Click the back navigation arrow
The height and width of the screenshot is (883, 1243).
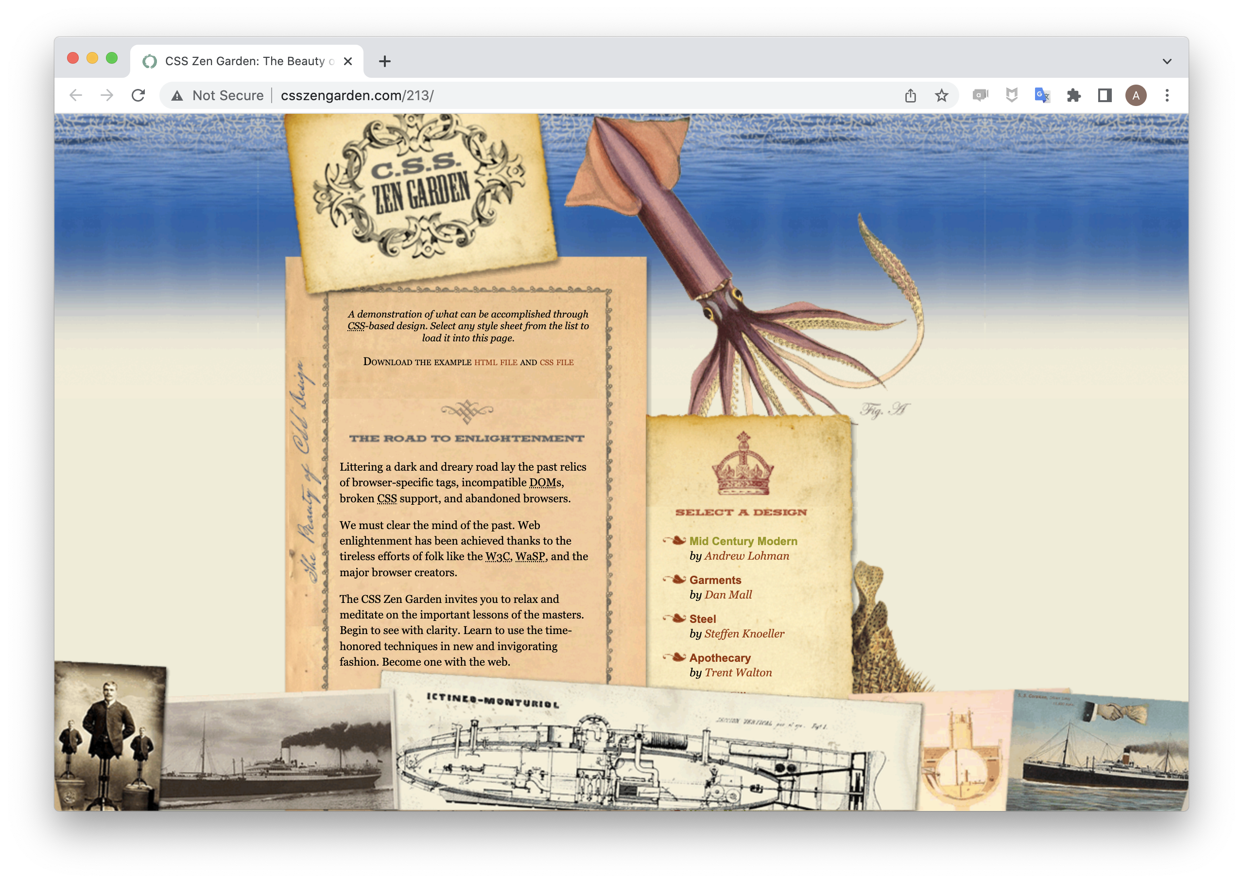pos(76,96)
